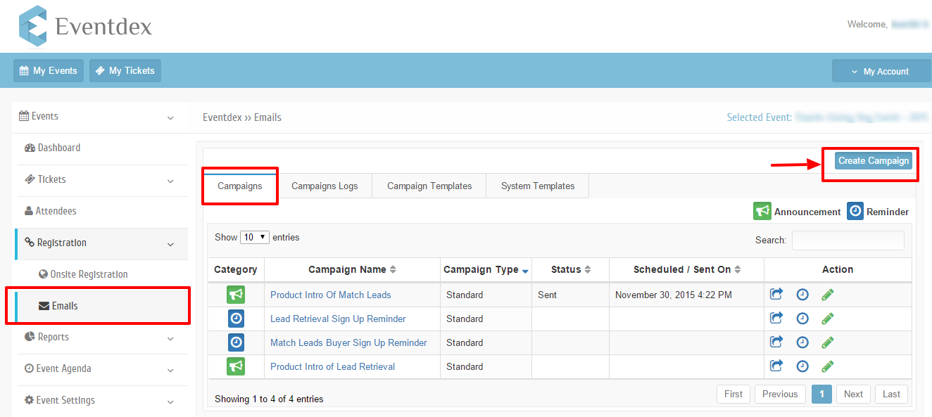This screenshot has height=417, width=932.
Task: Open Product Intro of Lead Retrieval campaign
Action: point(333,366)
